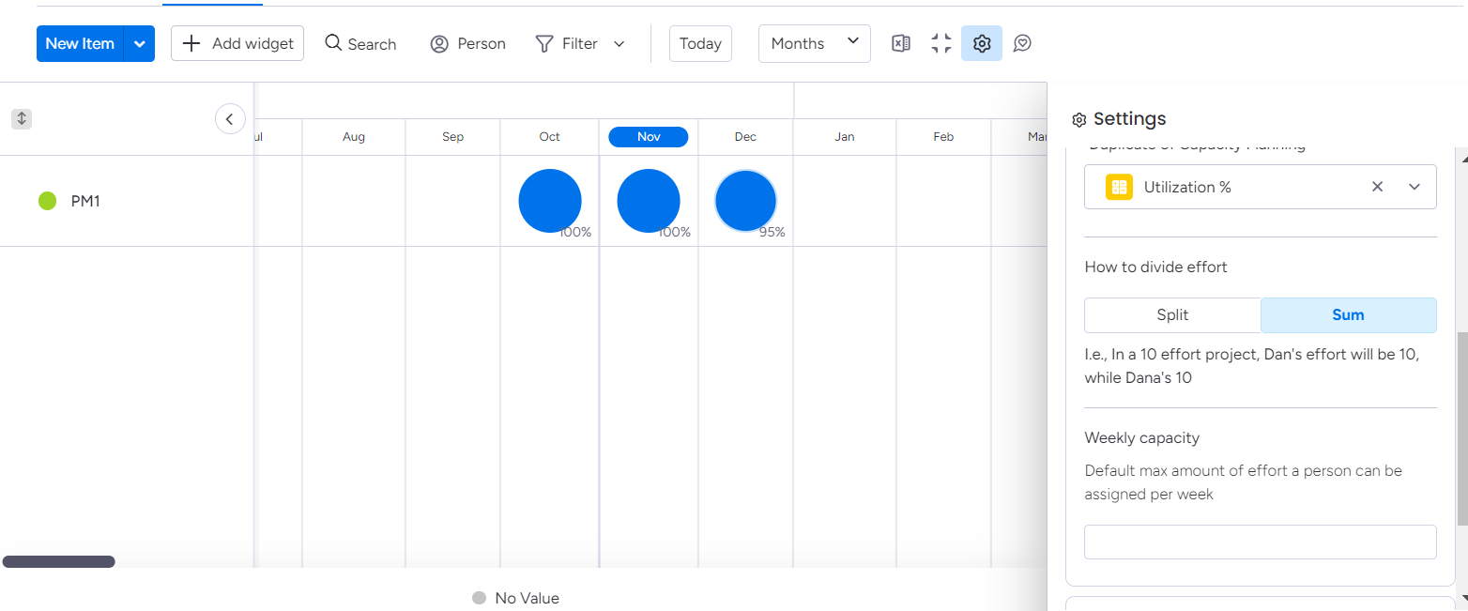
Task: Click the Oct month header
Action: pyautogui.click(x=550, y=137)
